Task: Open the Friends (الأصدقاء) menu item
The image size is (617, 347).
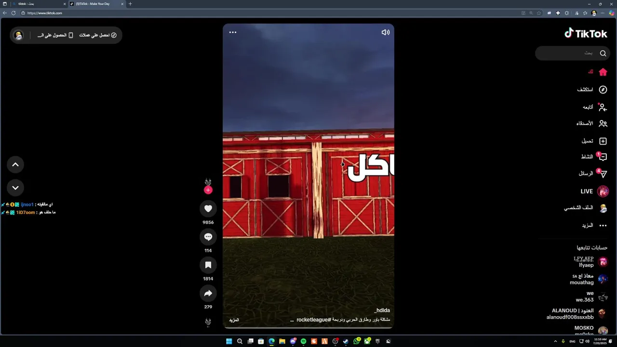Action: (591, 123)
